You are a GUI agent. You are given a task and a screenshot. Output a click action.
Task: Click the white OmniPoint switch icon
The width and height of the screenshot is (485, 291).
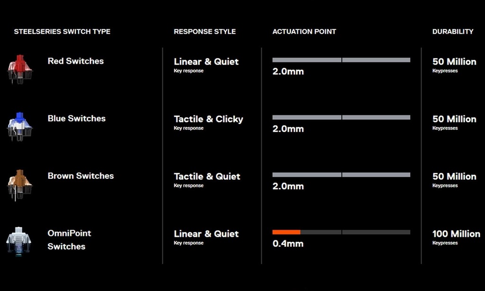click(x=18, y=241)
